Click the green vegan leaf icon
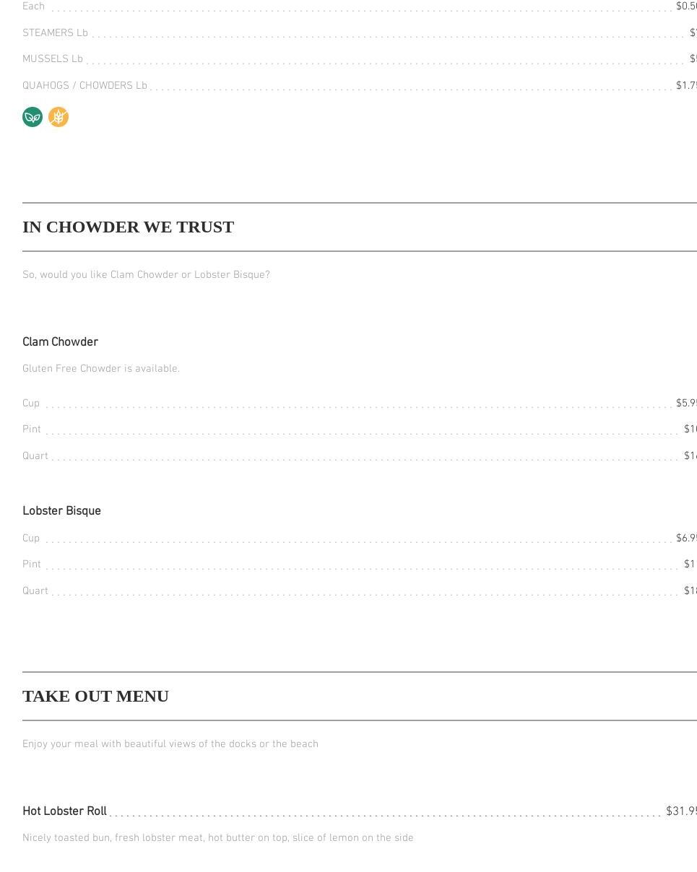The height and width of the screenshot is (872, 697). (x=33, y=117)
